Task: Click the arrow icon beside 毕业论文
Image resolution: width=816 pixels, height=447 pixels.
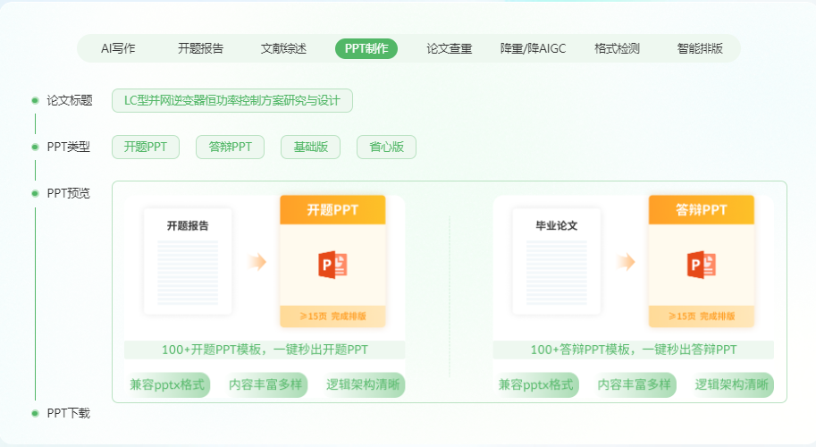Action: pyautogui.click(x=626, y=261)
